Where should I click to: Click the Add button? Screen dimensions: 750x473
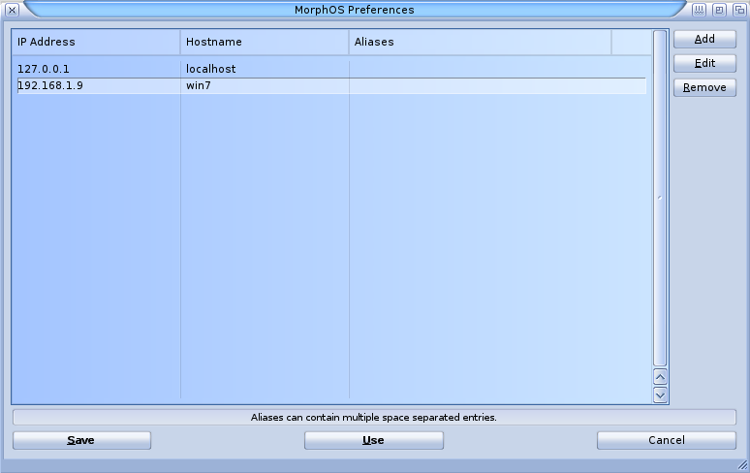pyautogui.click(x=704, y=39)
